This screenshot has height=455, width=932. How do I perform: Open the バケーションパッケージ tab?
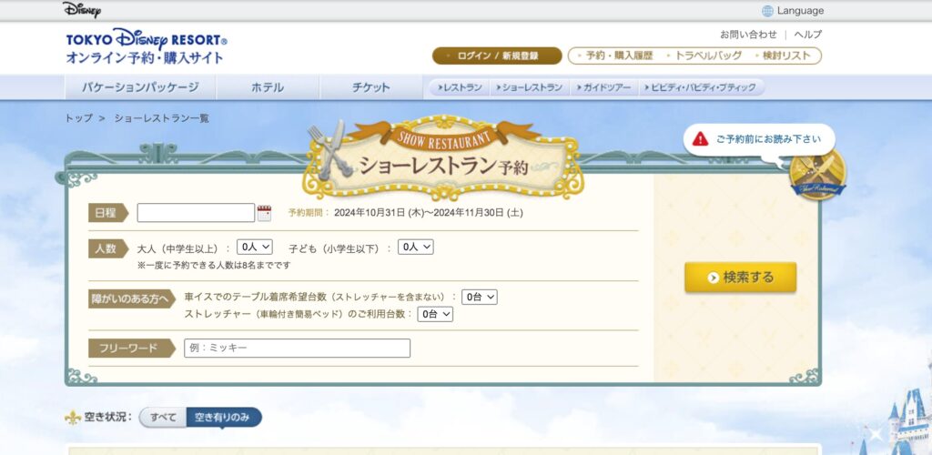140,87
